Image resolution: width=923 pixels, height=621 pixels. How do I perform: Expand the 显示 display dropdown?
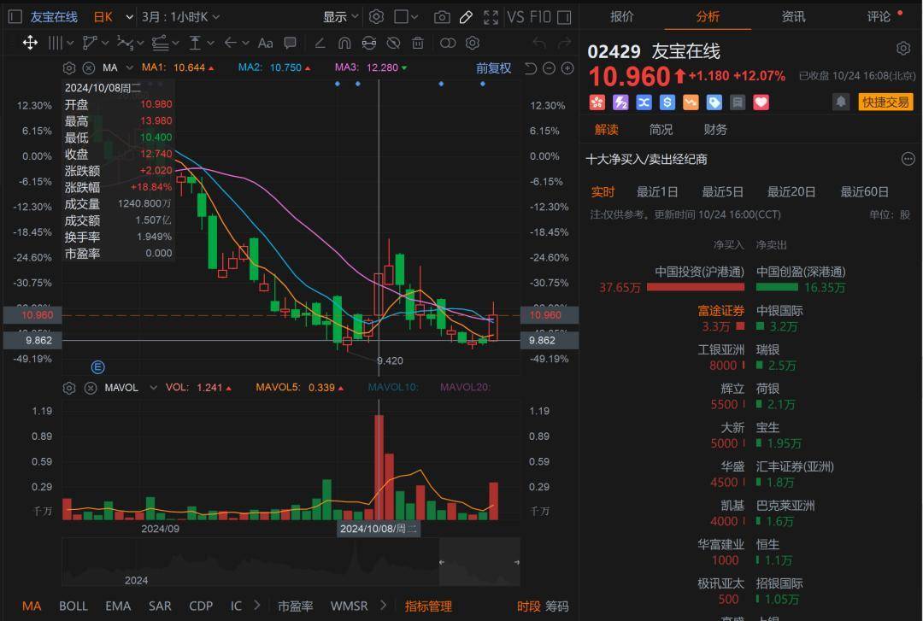coord(342,17)
